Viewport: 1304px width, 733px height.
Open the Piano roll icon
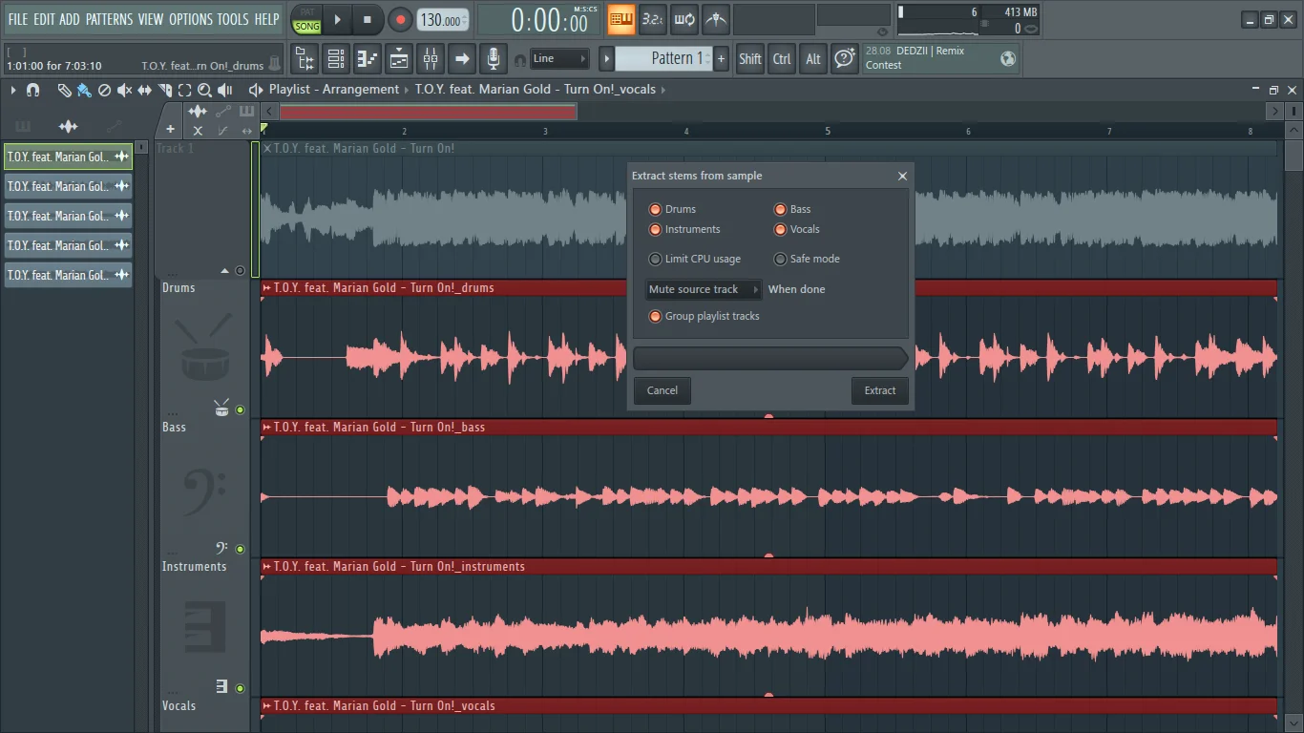click(368, 59)
